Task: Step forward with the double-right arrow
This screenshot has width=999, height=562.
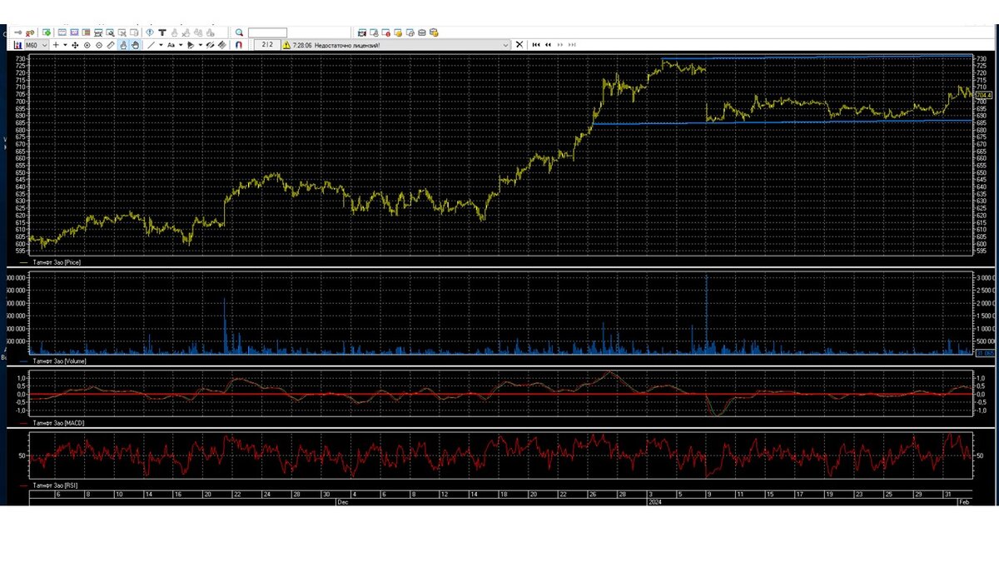Action: [x=560, y=45]
